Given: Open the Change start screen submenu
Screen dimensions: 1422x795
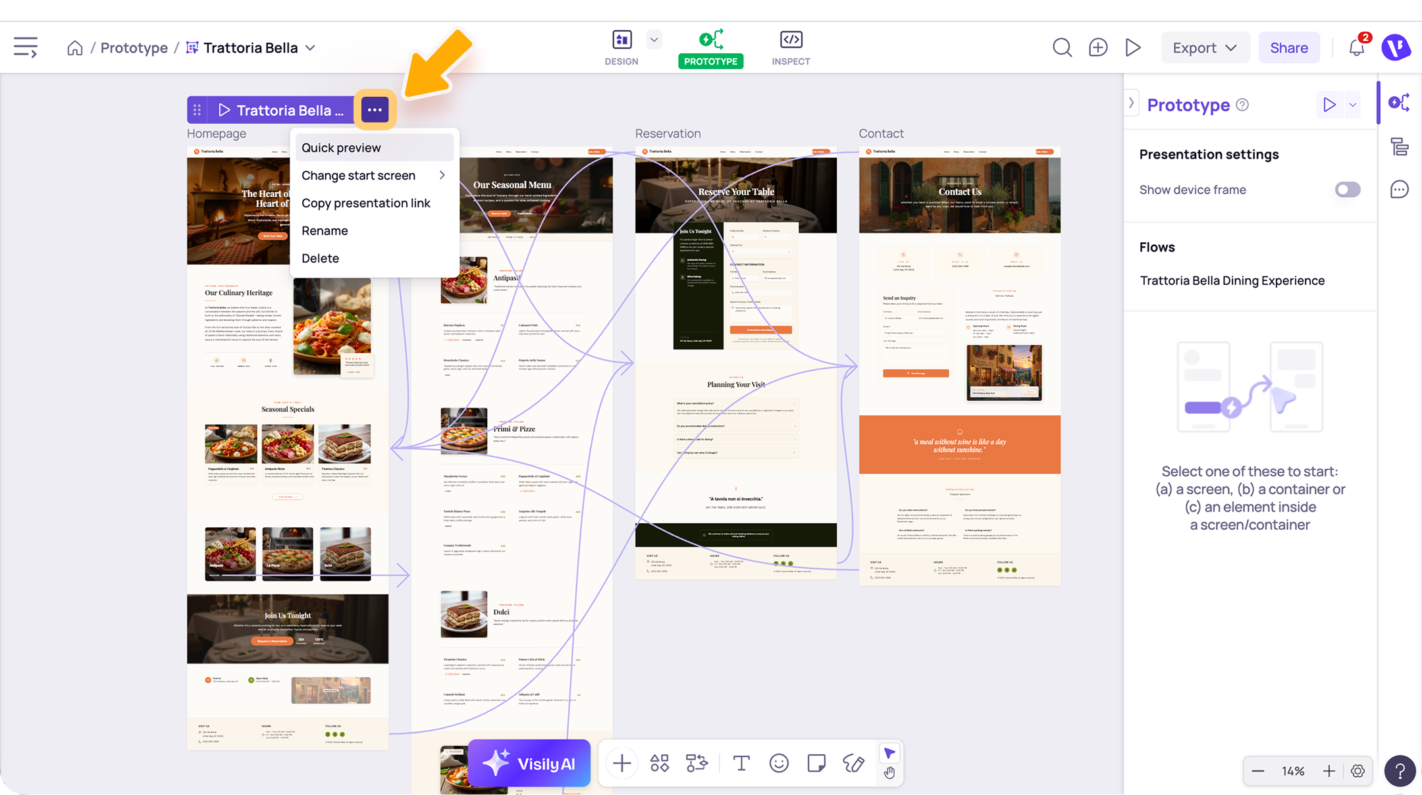Looking at the screenshot, I should pyautogui.click(x=374, y=175).
